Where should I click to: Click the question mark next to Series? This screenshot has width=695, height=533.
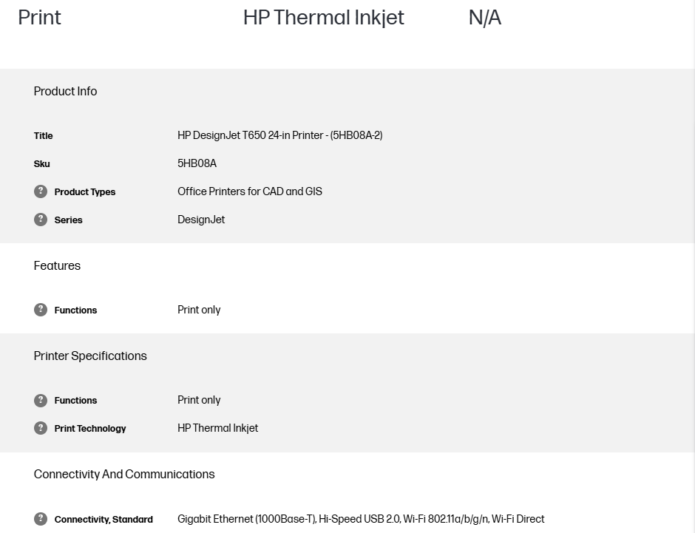[x=41, y=220]
